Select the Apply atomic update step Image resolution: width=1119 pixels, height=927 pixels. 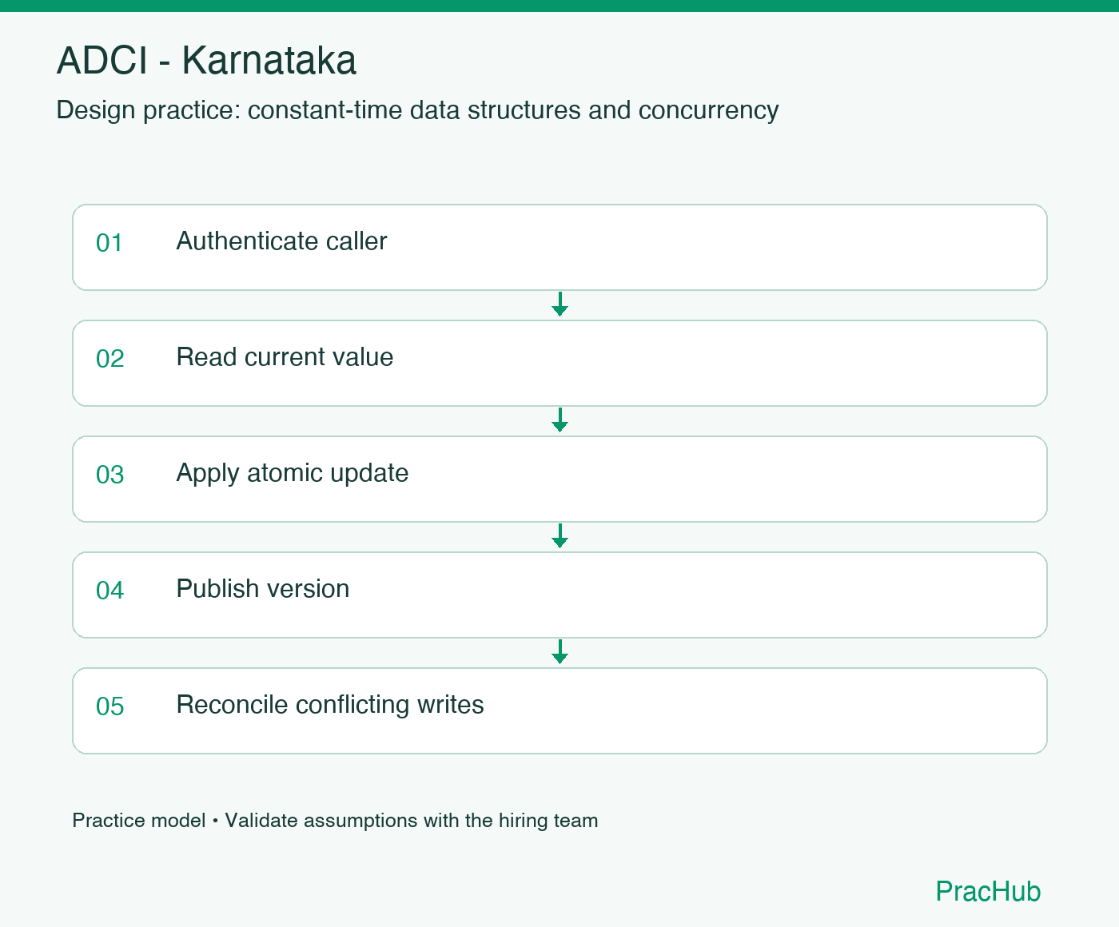click(x=559, y=479)
